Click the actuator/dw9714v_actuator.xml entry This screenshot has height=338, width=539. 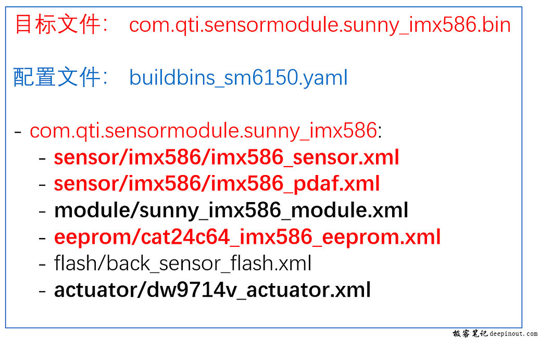click(212, 290)
